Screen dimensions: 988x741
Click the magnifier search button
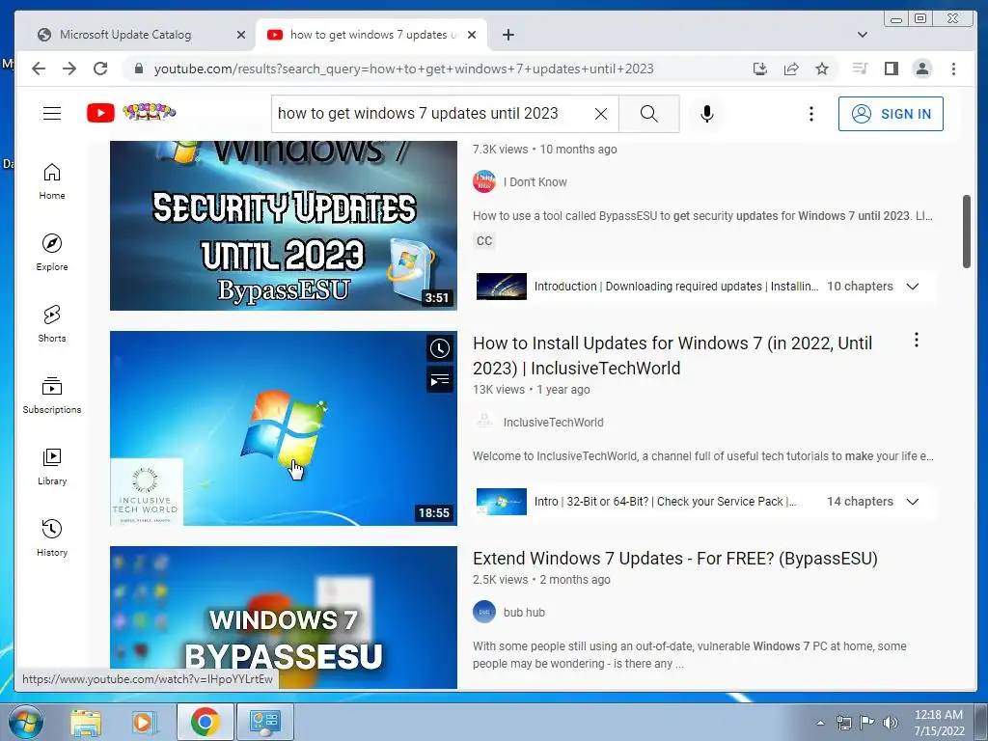(649, 114)
